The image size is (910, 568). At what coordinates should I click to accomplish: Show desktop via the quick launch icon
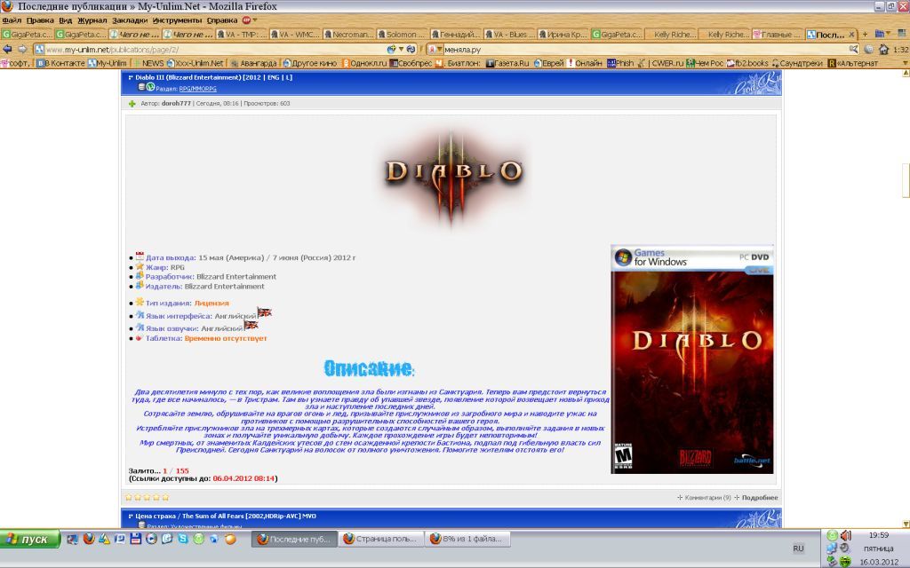[x=73, y=539]
